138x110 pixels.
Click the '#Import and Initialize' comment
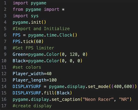tap(41, 29)
